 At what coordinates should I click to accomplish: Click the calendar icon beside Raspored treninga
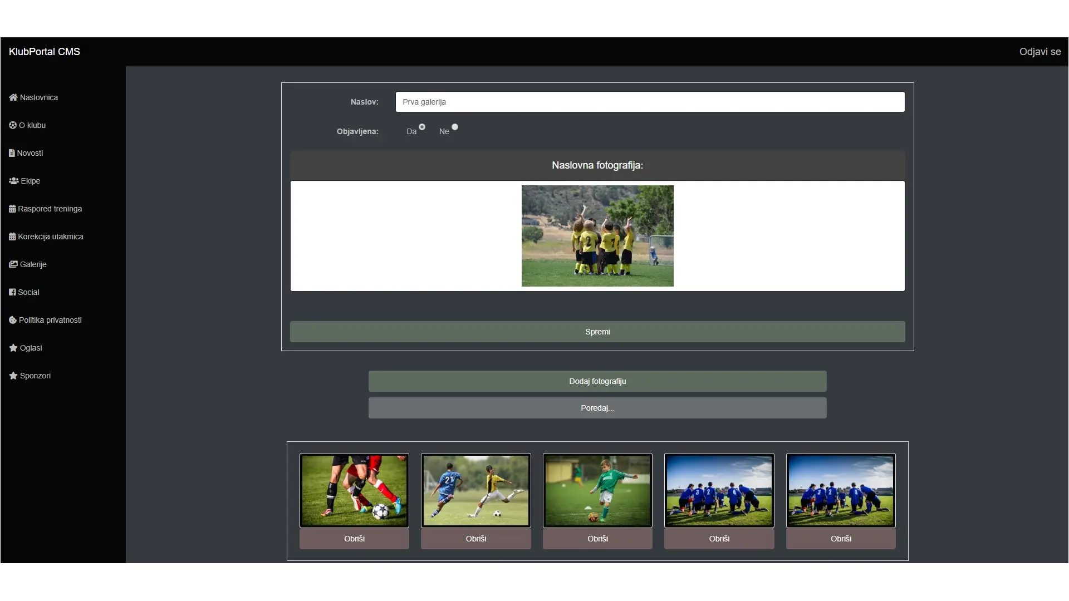coord(12,209)
